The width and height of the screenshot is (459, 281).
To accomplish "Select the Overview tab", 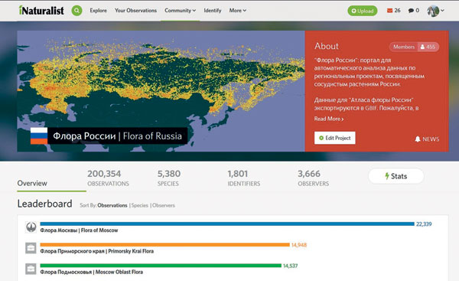I will click(x=32, y=183).
